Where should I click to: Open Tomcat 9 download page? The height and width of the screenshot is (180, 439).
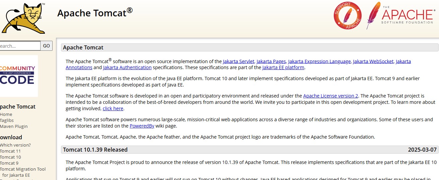pos(9,163)
